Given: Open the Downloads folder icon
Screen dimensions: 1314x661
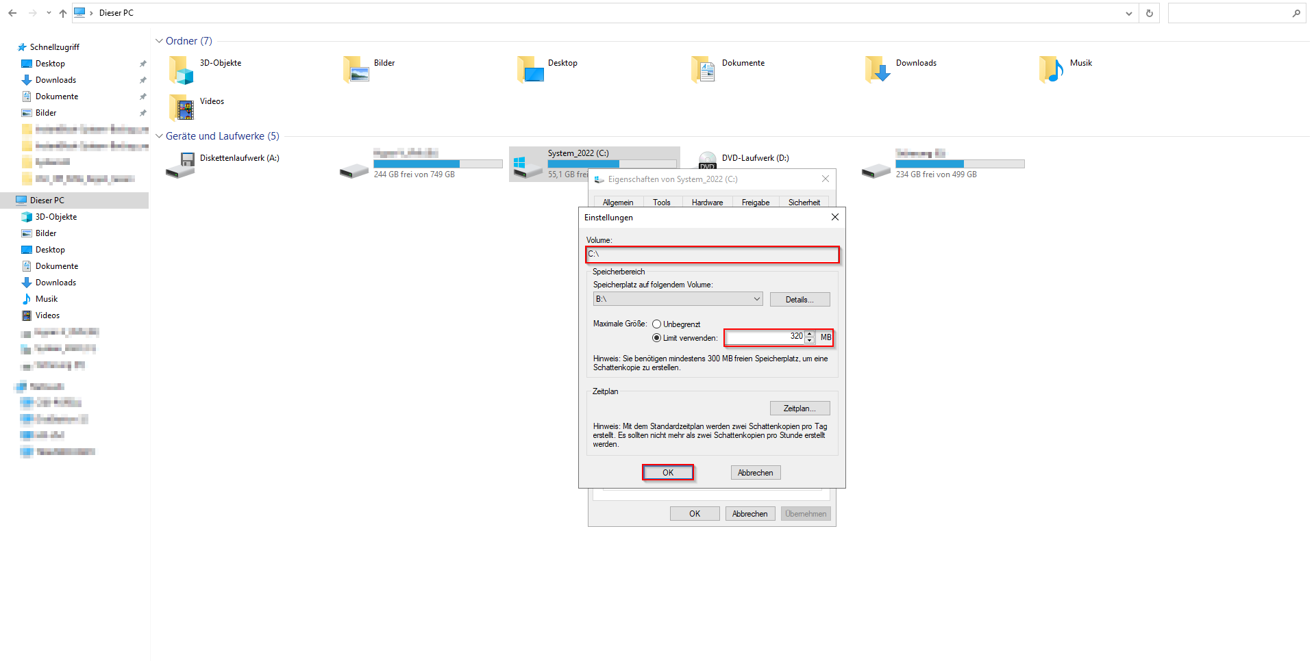Looking at the screenshot, I should pyautogui.click(x=878, y=70).
